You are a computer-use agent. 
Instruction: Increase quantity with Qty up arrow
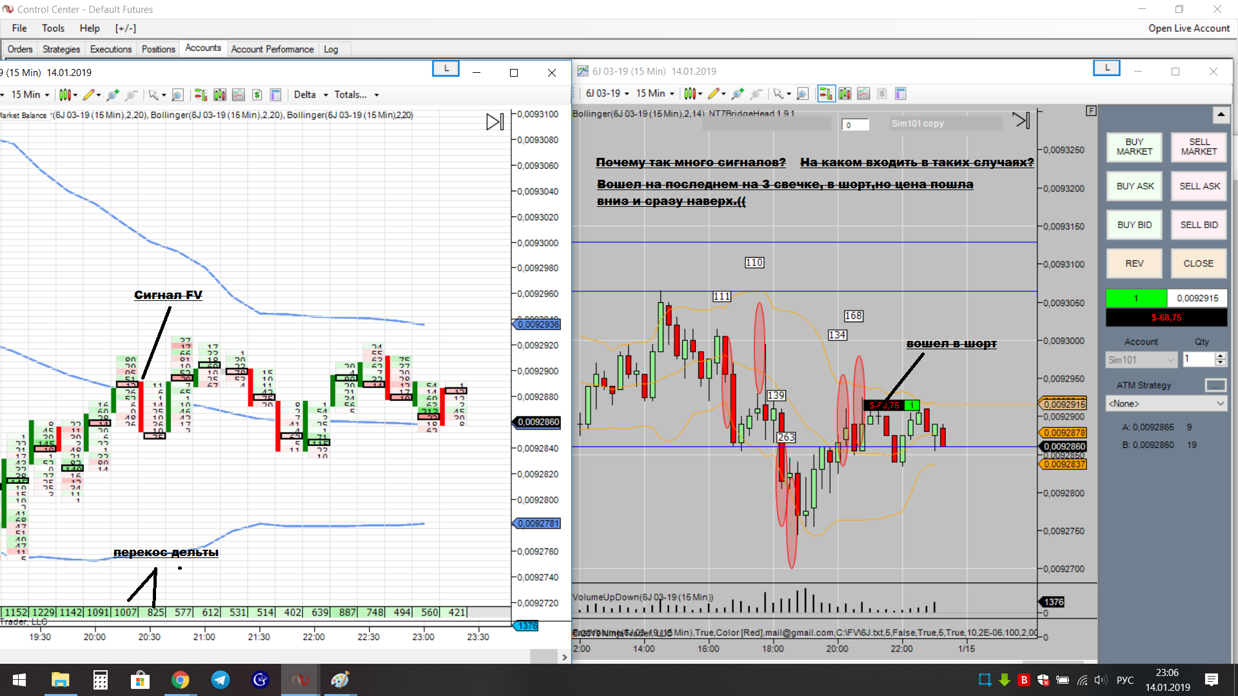(1220, 355)
